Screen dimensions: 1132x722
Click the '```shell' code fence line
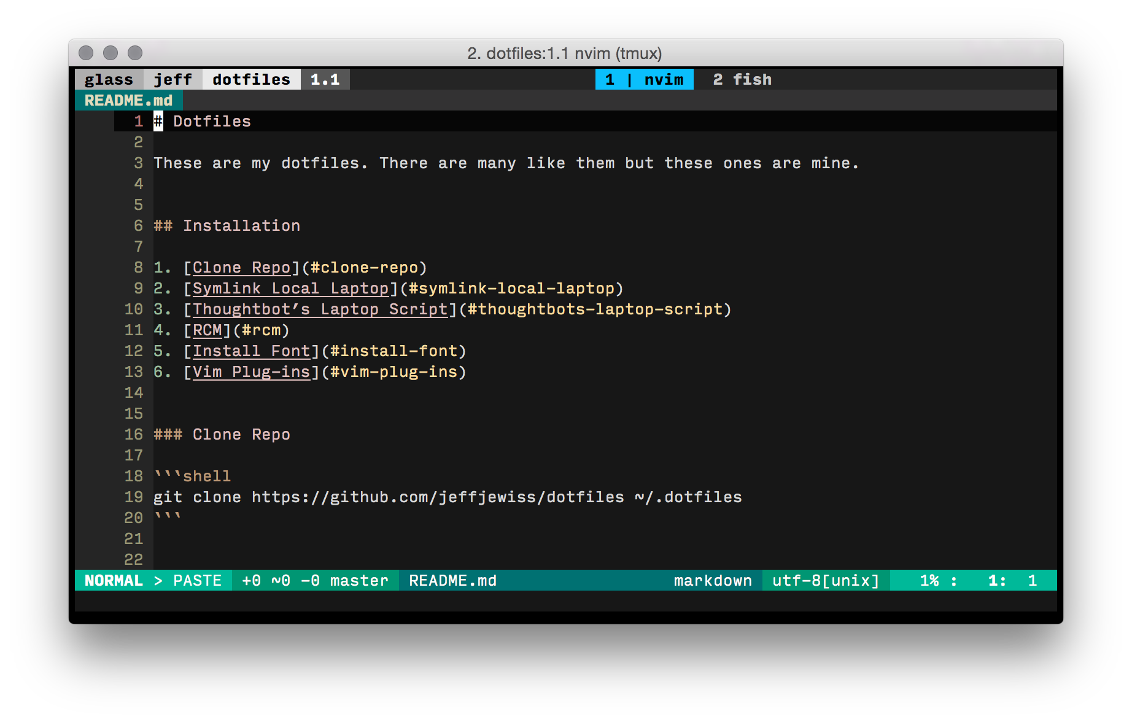tap(192, 476)
